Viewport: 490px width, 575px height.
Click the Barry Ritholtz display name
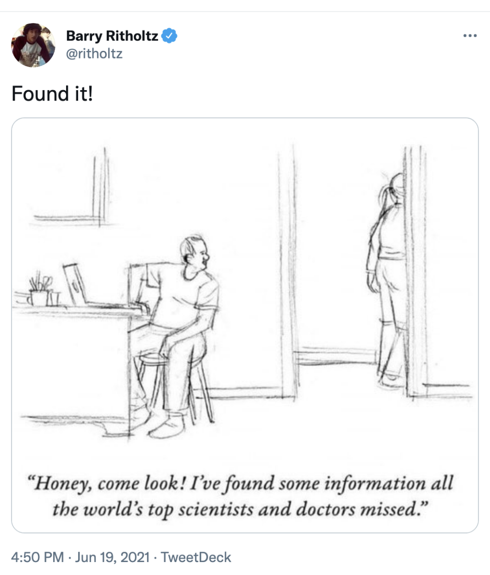coord(112,35)
